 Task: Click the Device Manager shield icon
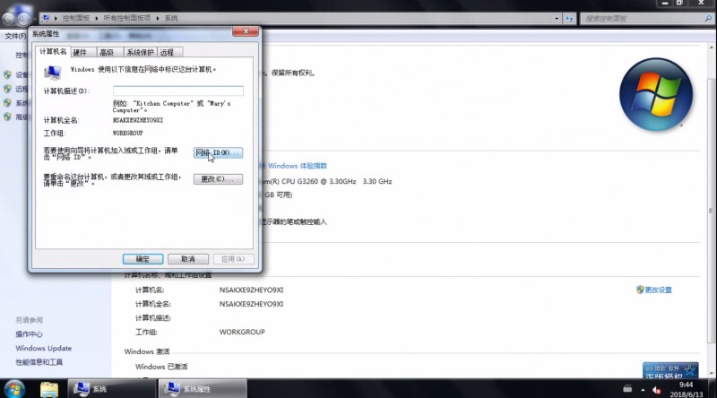[7, 74]
